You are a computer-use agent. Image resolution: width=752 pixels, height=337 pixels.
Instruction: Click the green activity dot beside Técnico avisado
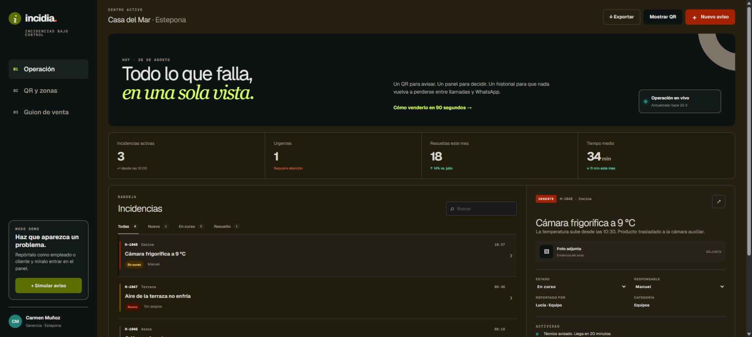tap(537, 334)
